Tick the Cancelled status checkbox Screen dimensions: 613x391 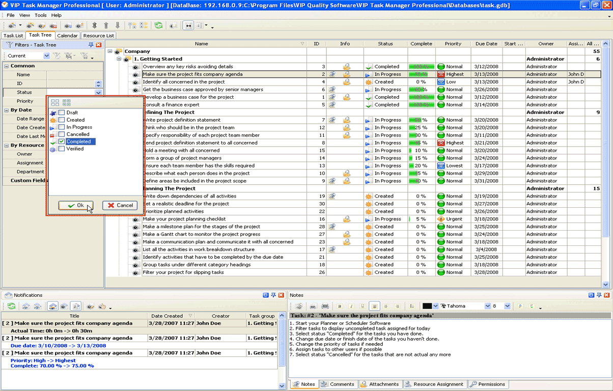point(62,134)
